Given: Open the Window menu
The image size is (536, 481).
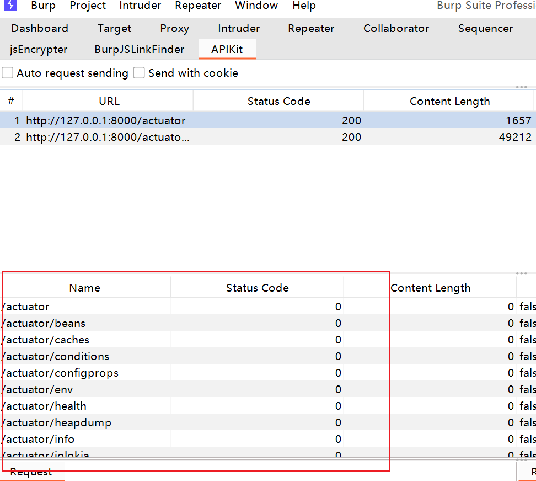Looking at the screenshot, I should coord(256,6).
